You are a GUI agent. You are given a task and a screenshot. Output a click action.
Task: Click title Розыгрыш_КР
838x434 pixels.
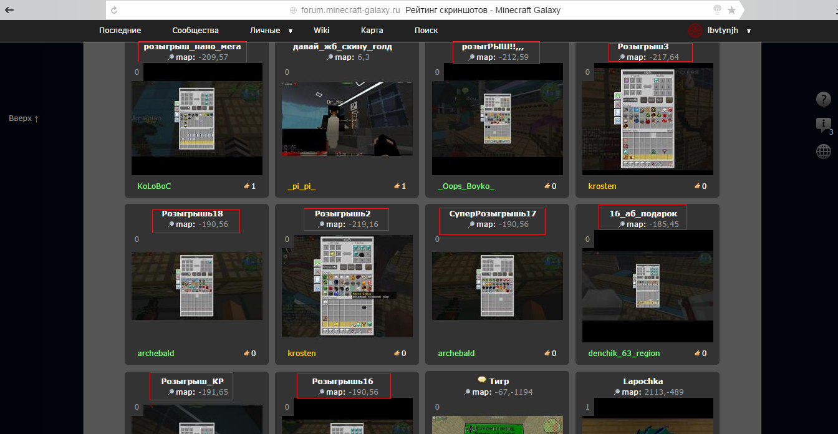[x=192, y=381]
